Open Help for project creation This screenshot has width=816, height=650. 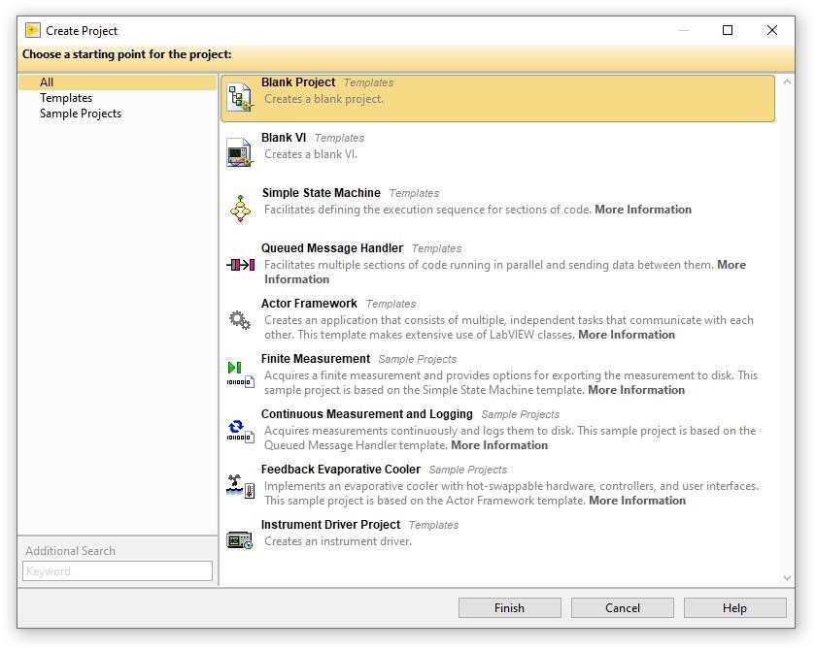[735, 608]
